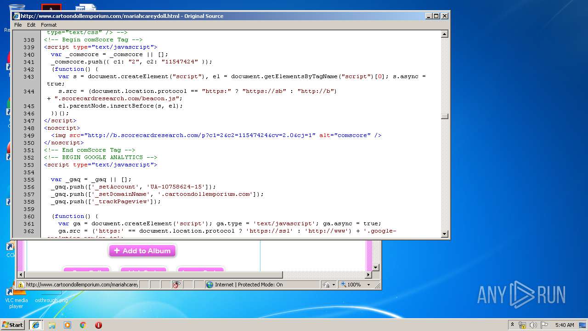Screen dimensions: 588x331
Task: Click the '_trackPageview' push line
Action: coord(106,201)
